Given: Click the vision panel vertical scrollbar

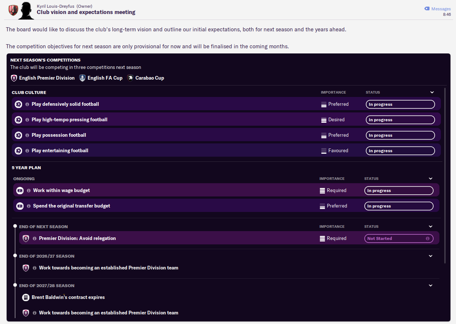Looking at the screenshot, I should click(445, 175).
